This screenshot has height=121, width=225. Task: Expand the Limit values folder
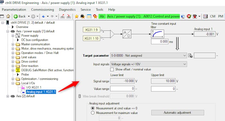tap(13, 57)
